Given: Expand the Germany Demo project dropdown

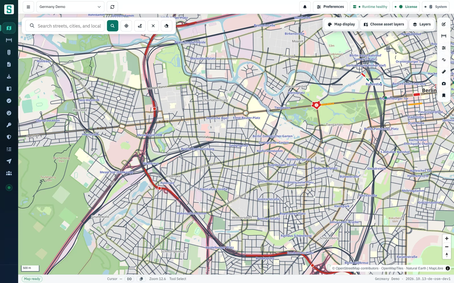Looking at the screenshot, I should (70, 7).
